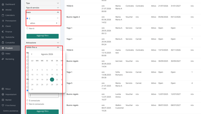The image size is (201, 114).
Task: Choose August 5 in the calendar
Action: (x=42, y=70)
